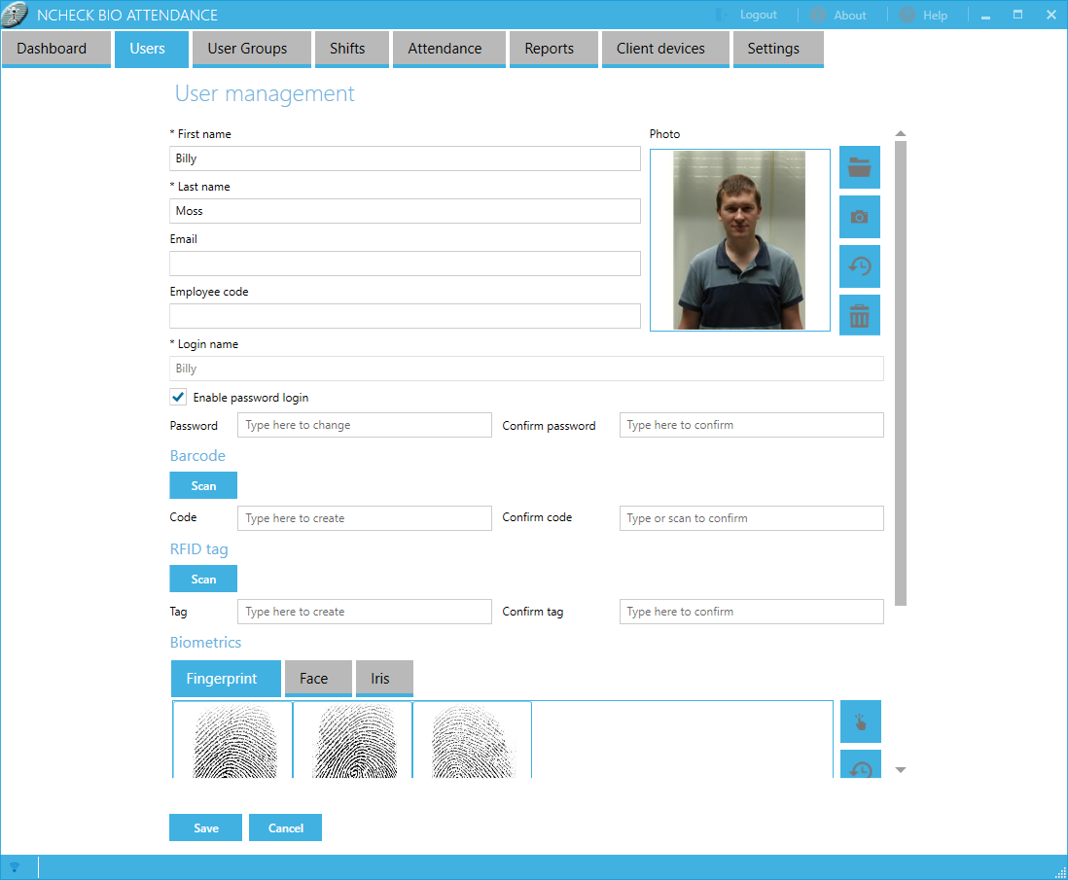This screenshot has height=880, width=1068.
Task: Open the Reports tab
Action: pos(549,49)
